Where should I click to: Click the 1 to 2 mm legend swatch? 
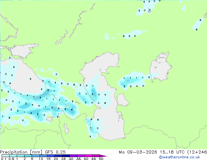[x=21, y=156]
